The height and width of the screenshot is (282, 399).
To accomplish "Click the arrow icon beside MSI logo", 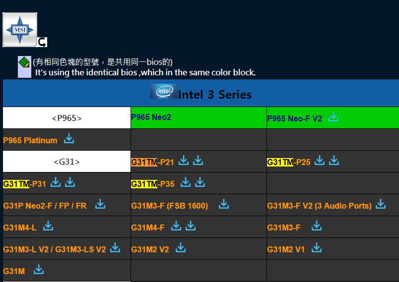I will click(x=42, y=42).
